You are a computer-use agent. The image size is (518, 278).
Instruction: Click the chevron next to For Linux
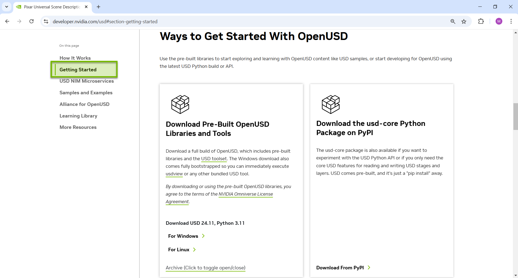point(194,250)
